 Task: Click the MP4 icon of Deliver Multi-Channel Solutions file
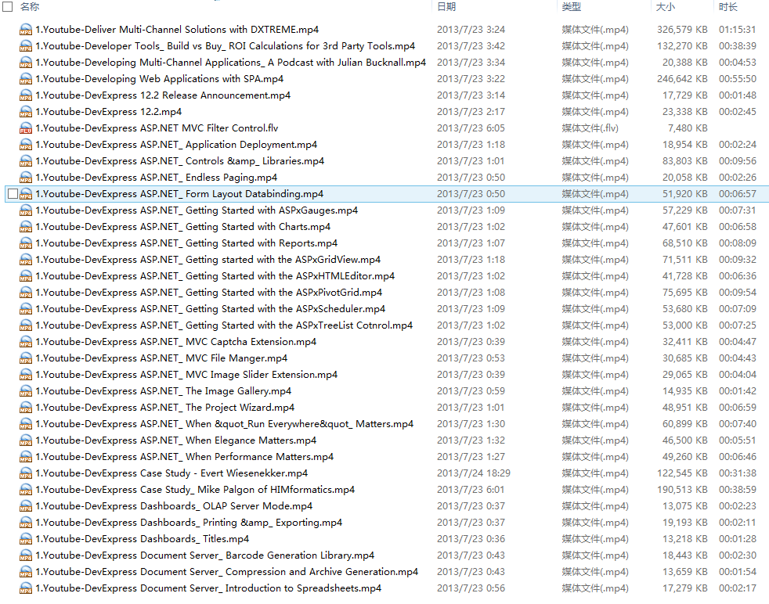pyautogui.click(x=26, y=30)
